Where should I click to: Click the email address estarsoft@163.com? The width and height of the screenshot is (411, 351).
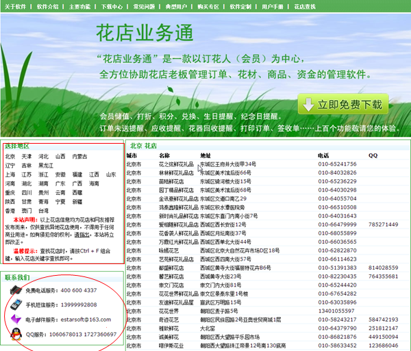point(86,320)
